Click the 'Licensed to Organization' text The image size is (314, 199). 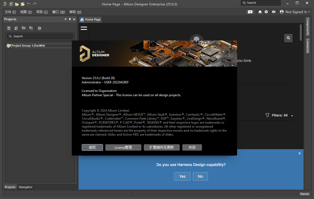(x=99, y=91)
